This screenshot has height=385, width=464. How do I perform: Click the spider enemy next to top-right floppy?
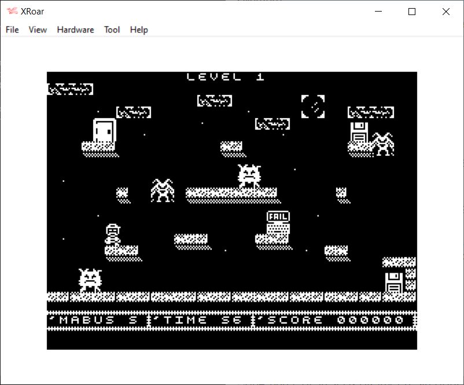(x=383, y=144)
